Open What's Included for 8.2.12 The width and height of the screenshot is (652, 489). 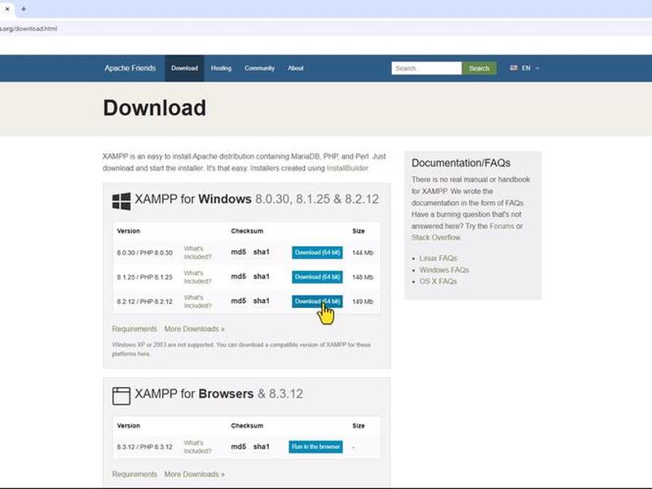click(x=197, y=302)
